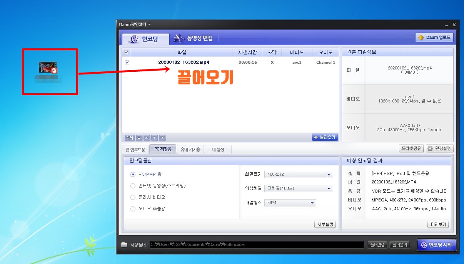Click the 00:00:16 duration cell

coord(248,62)
